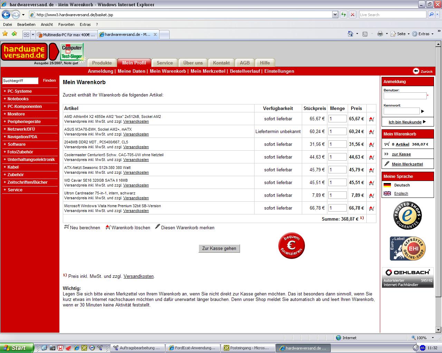
Task: Open Mein Merkzettel in sidebar
Action: tap(407, 164)
